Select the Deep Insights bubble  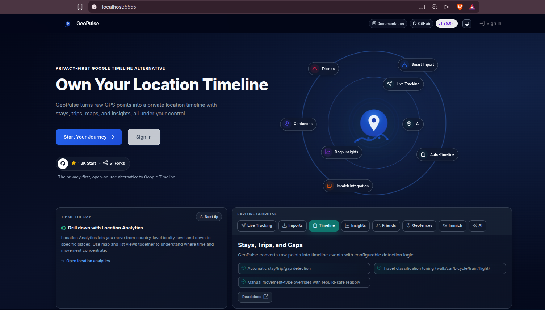[341, 152]
